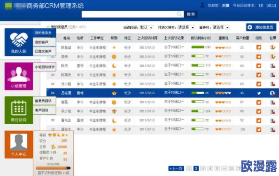Toggle 拉黑 blacklist status in row 10
Viewport: 279px width, 176px height.
(272, 129)
